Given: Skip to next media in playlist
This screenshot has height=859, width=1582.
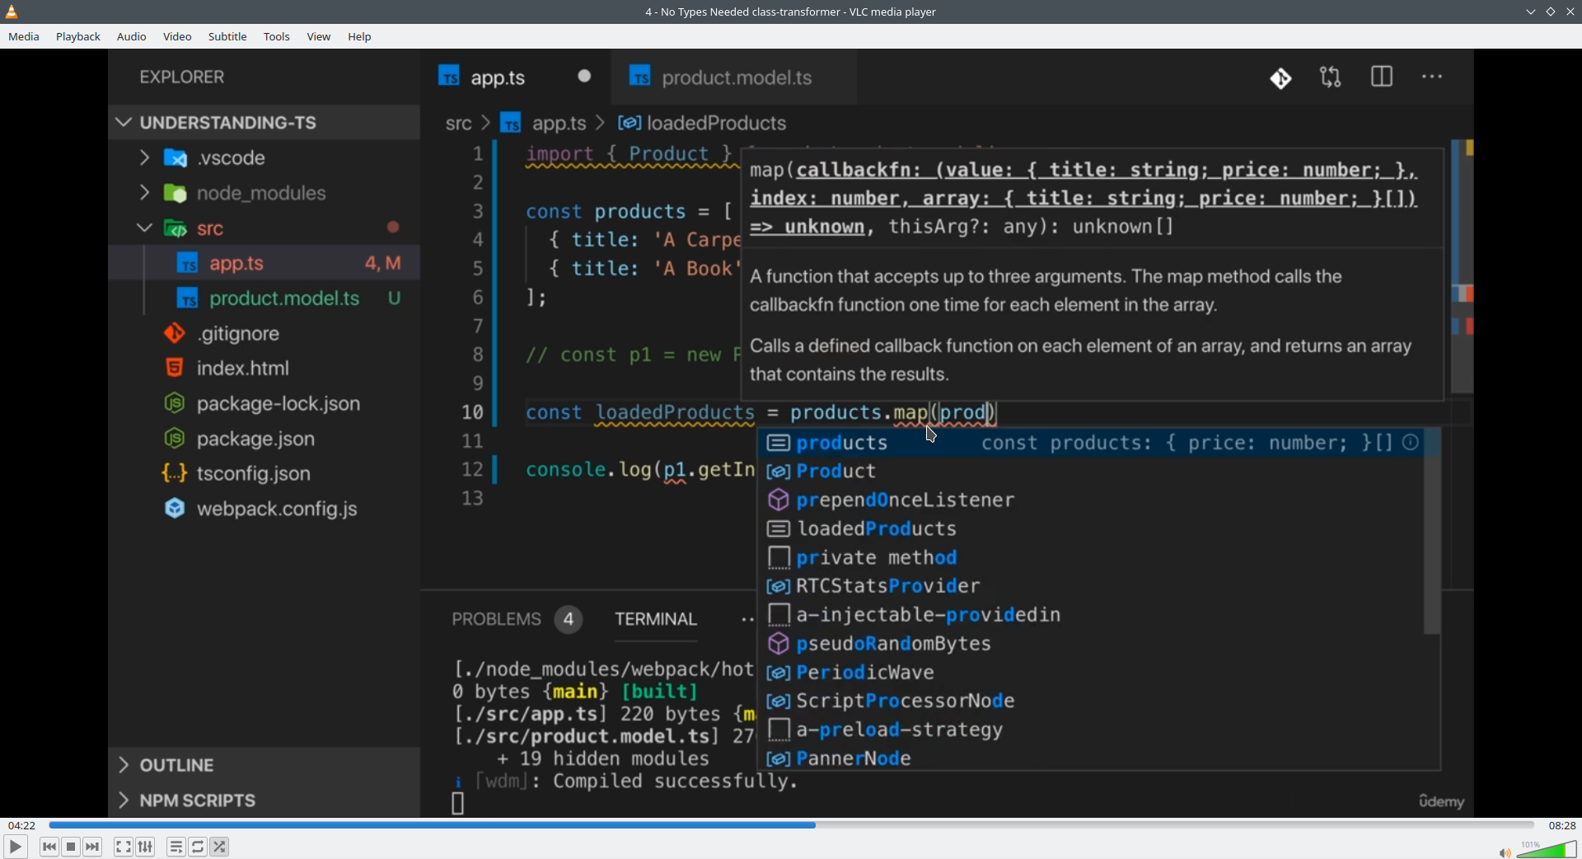Looking at the screenshot, I should click(93, 847).
